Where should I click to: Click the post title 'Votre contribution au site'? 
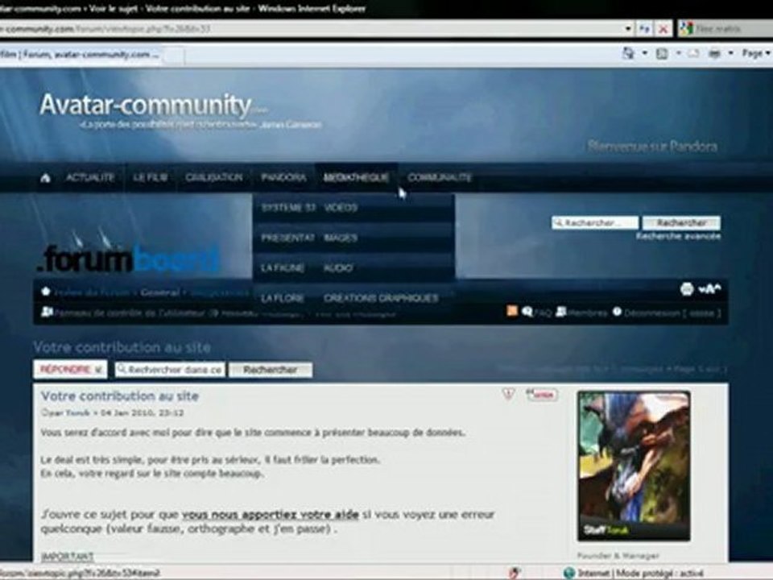pos(120,396)
